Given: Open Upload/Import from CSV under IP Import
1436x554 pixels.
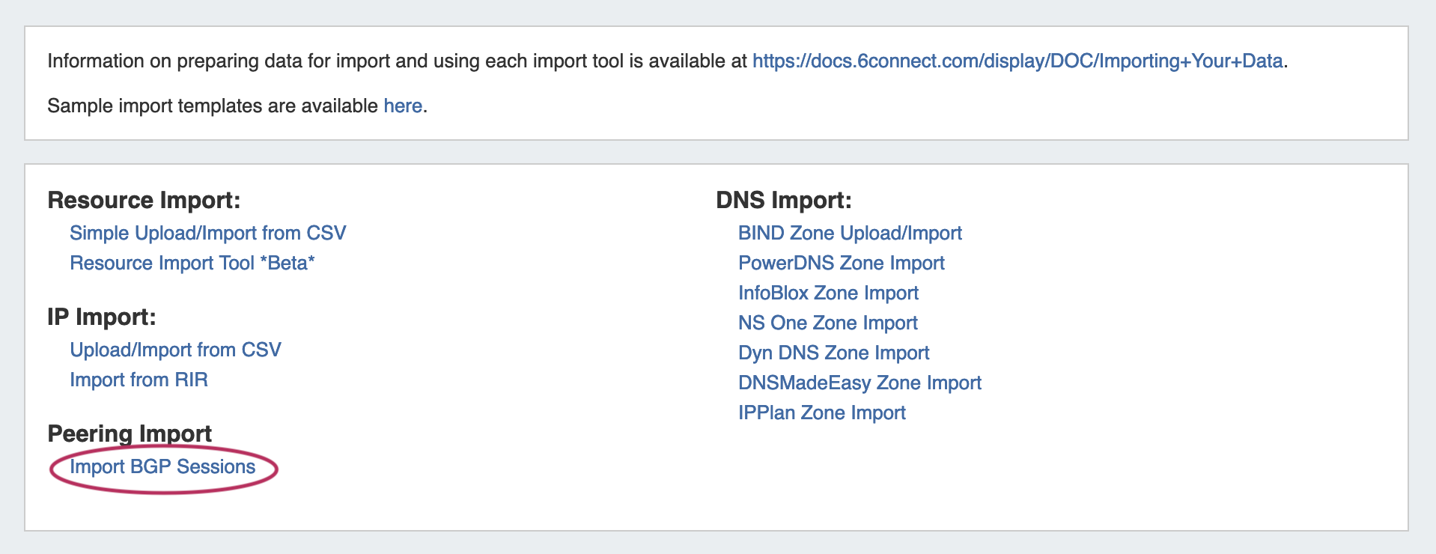Looking at the screenshot, I should [x=175, y=350].
